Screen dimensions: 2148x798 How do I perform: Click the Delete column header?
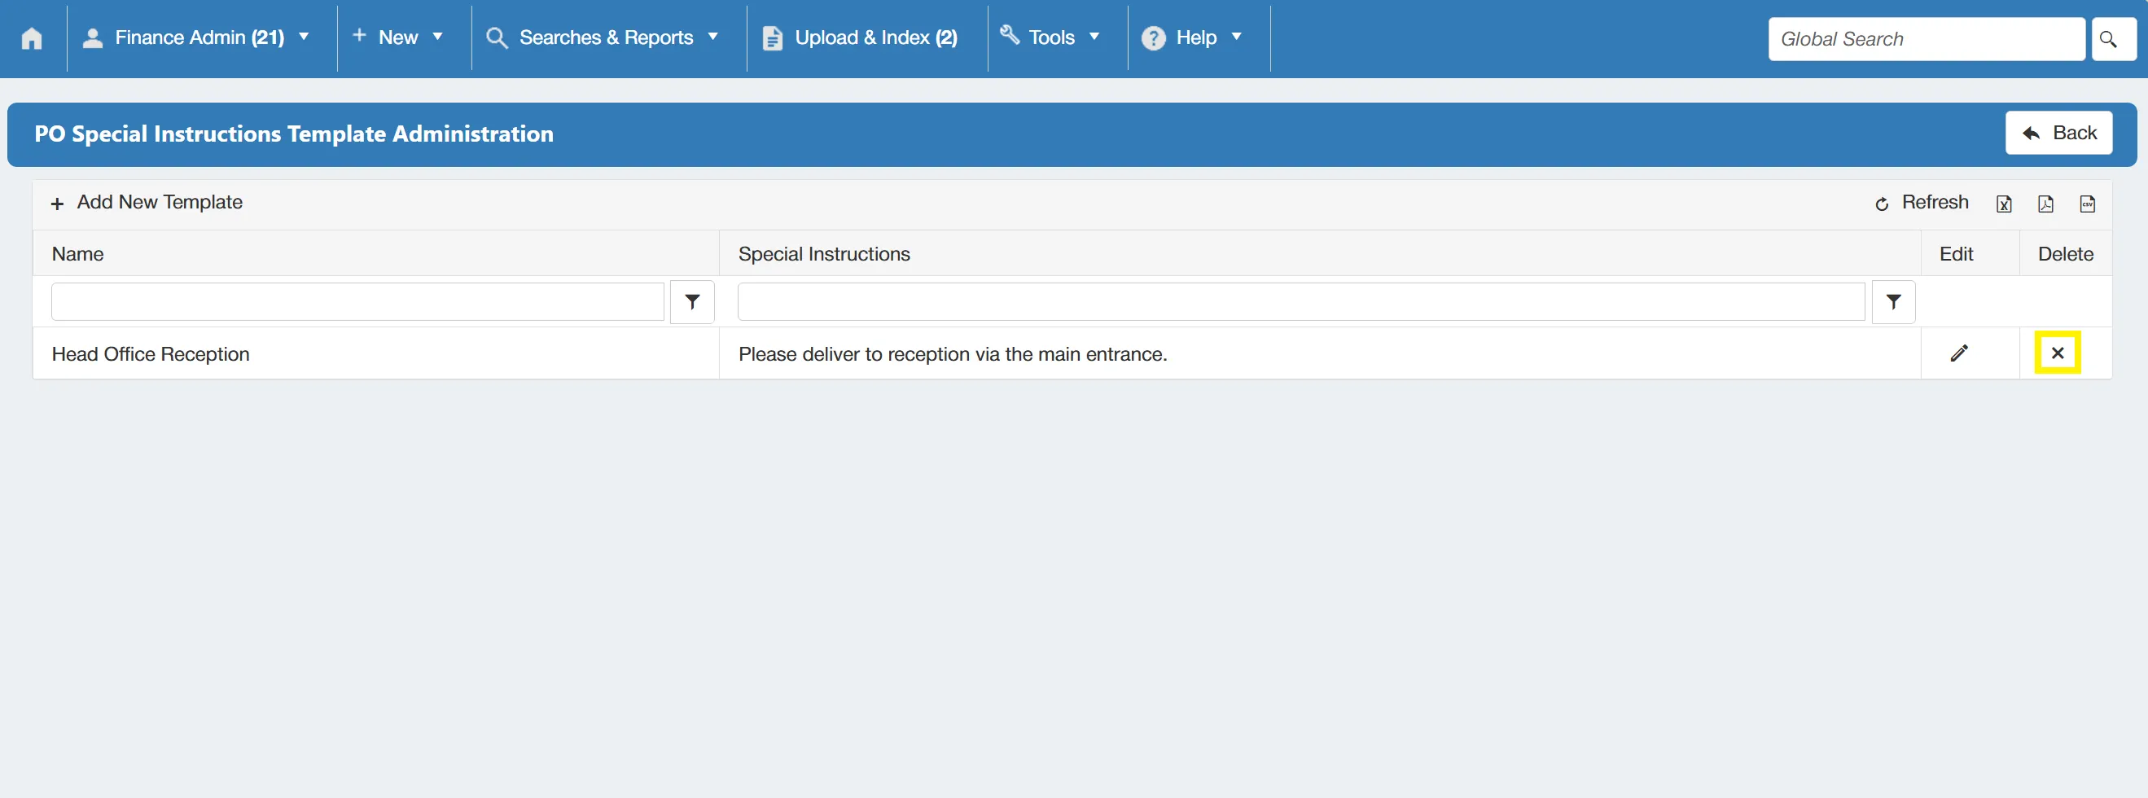[2066, 254]
